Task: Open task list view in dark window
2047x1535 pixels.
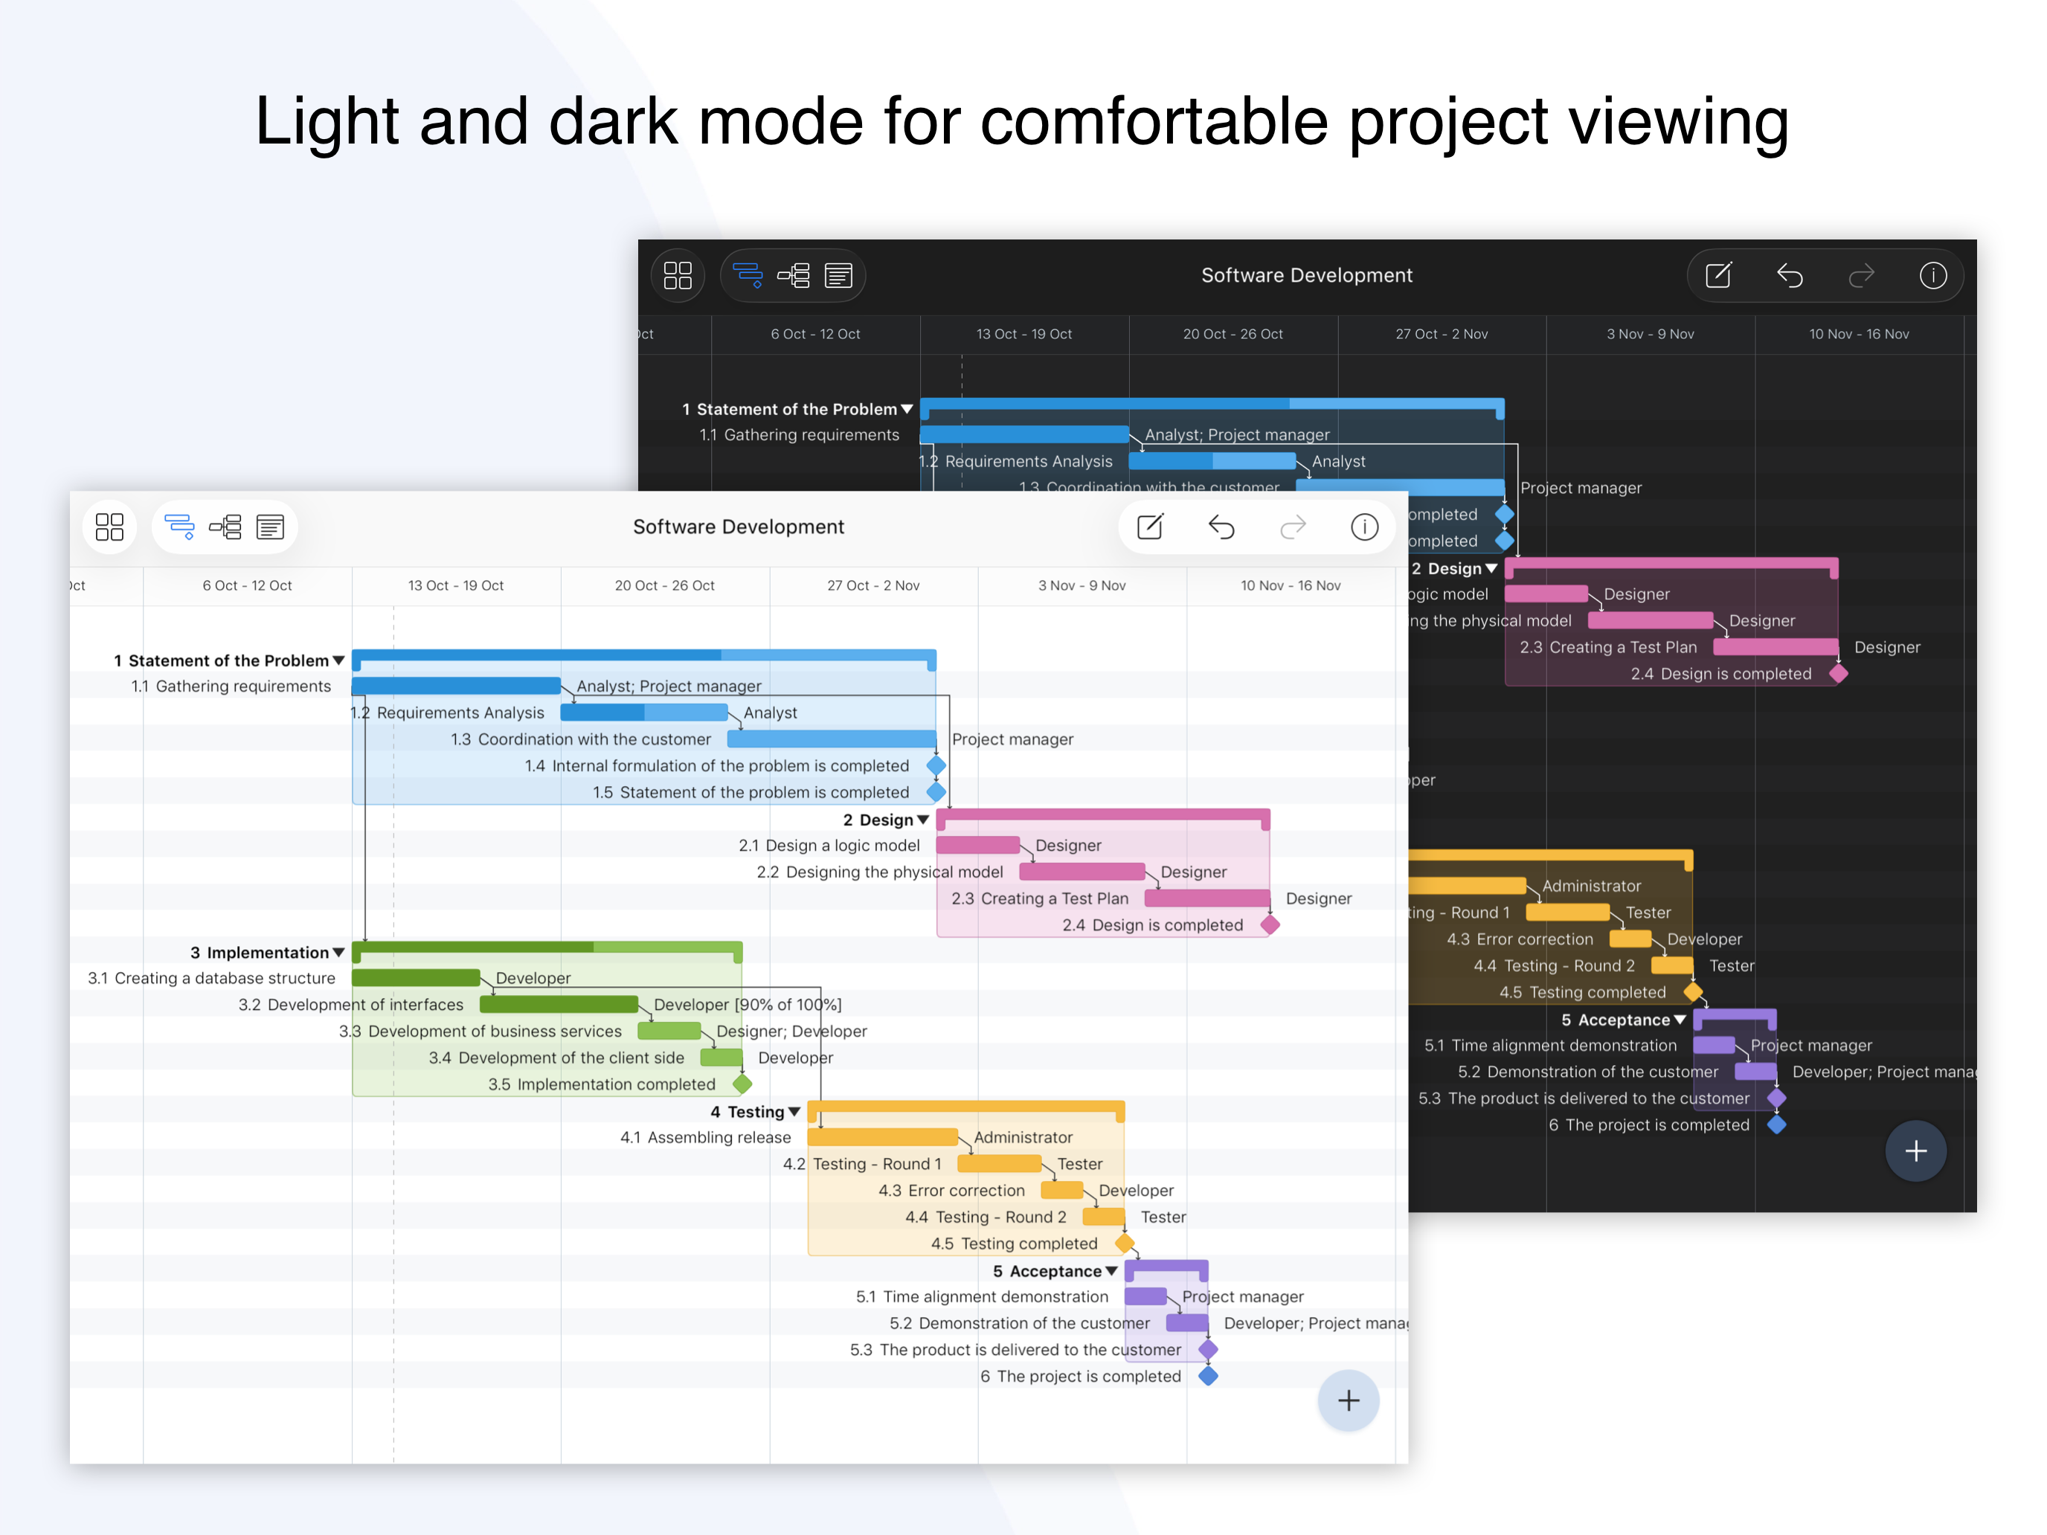Action: (838, 276)
